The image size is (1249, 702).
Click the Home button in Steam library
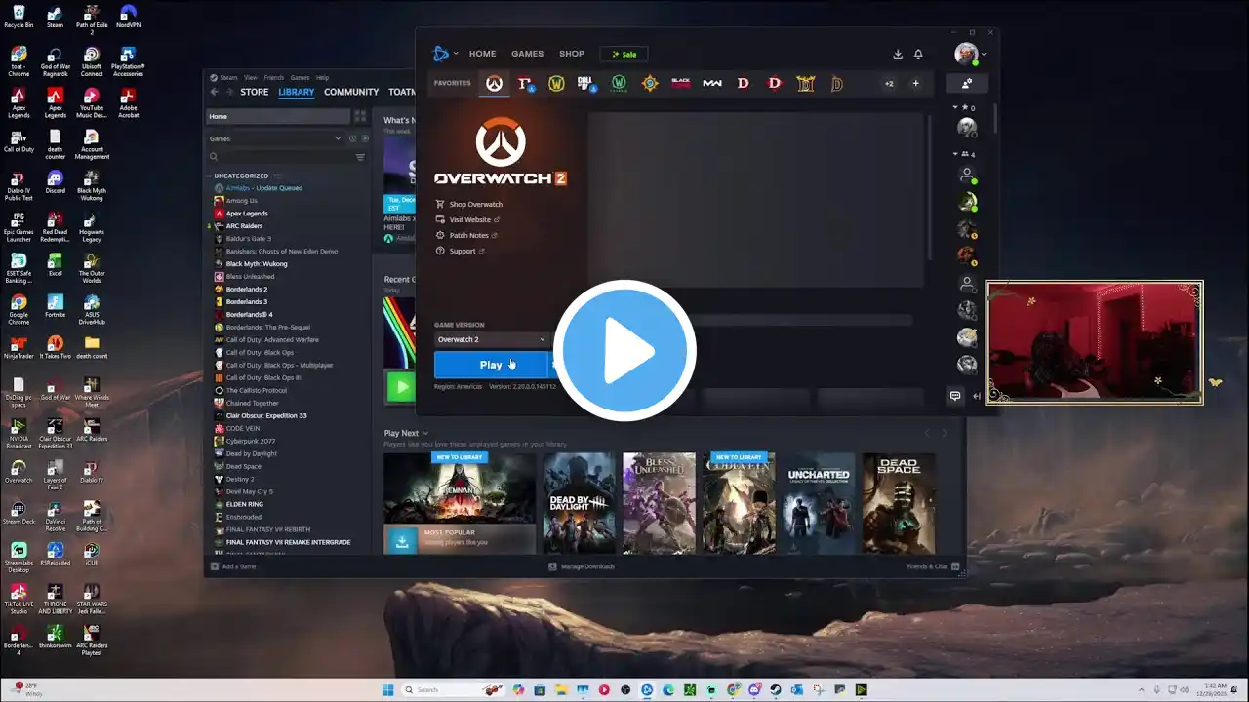[x=278, y=116]
